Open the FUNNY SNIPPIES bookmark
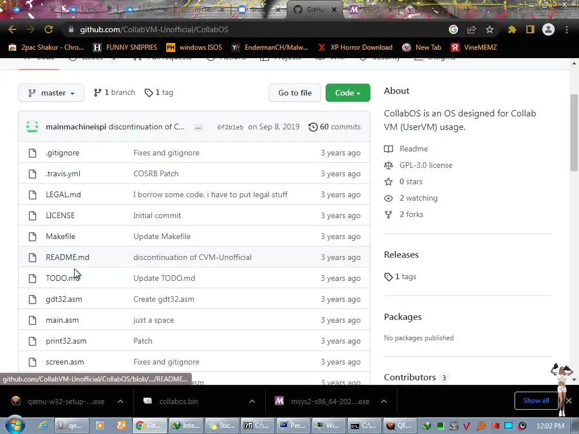 (x=125, y=47)
